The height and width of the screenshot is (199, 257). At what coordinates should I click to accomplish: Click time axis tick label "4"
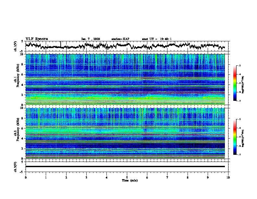[x=107, y=178]
